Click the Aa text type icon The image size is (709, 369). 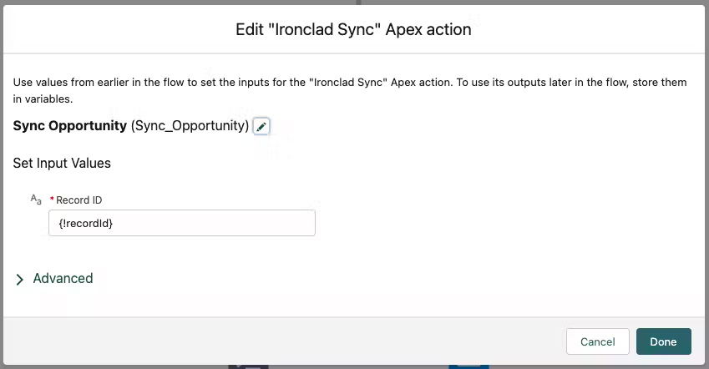click(36, 200)
